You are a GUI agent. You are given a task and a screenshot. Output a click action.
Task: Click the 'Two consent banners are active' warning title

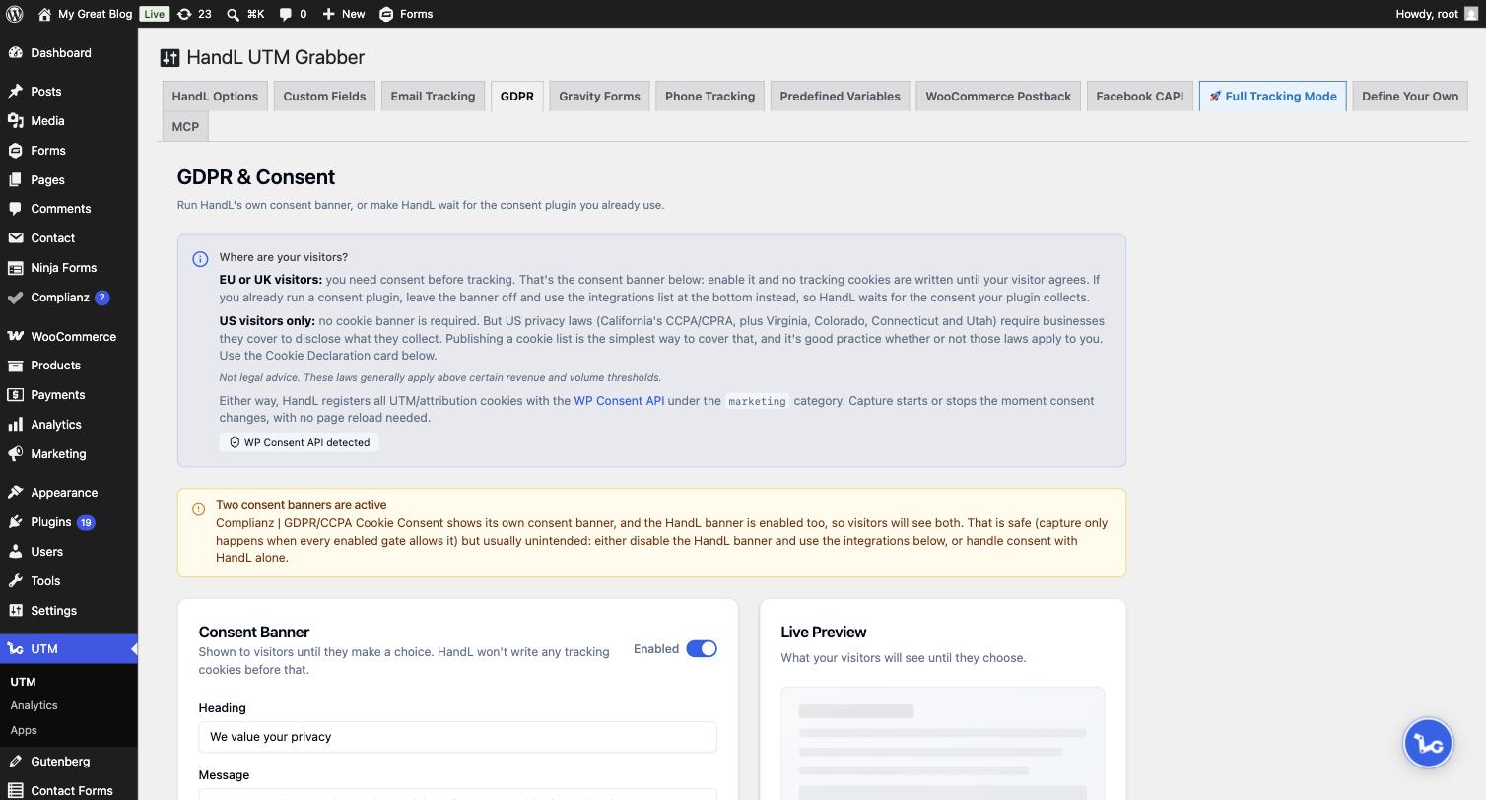(x=302, y=505)
